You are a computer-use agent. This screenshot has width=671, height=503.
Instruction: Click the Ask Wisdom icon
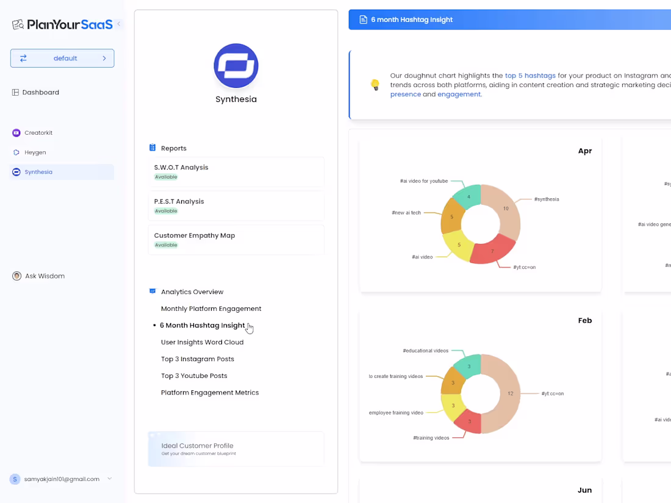(16, 276)
